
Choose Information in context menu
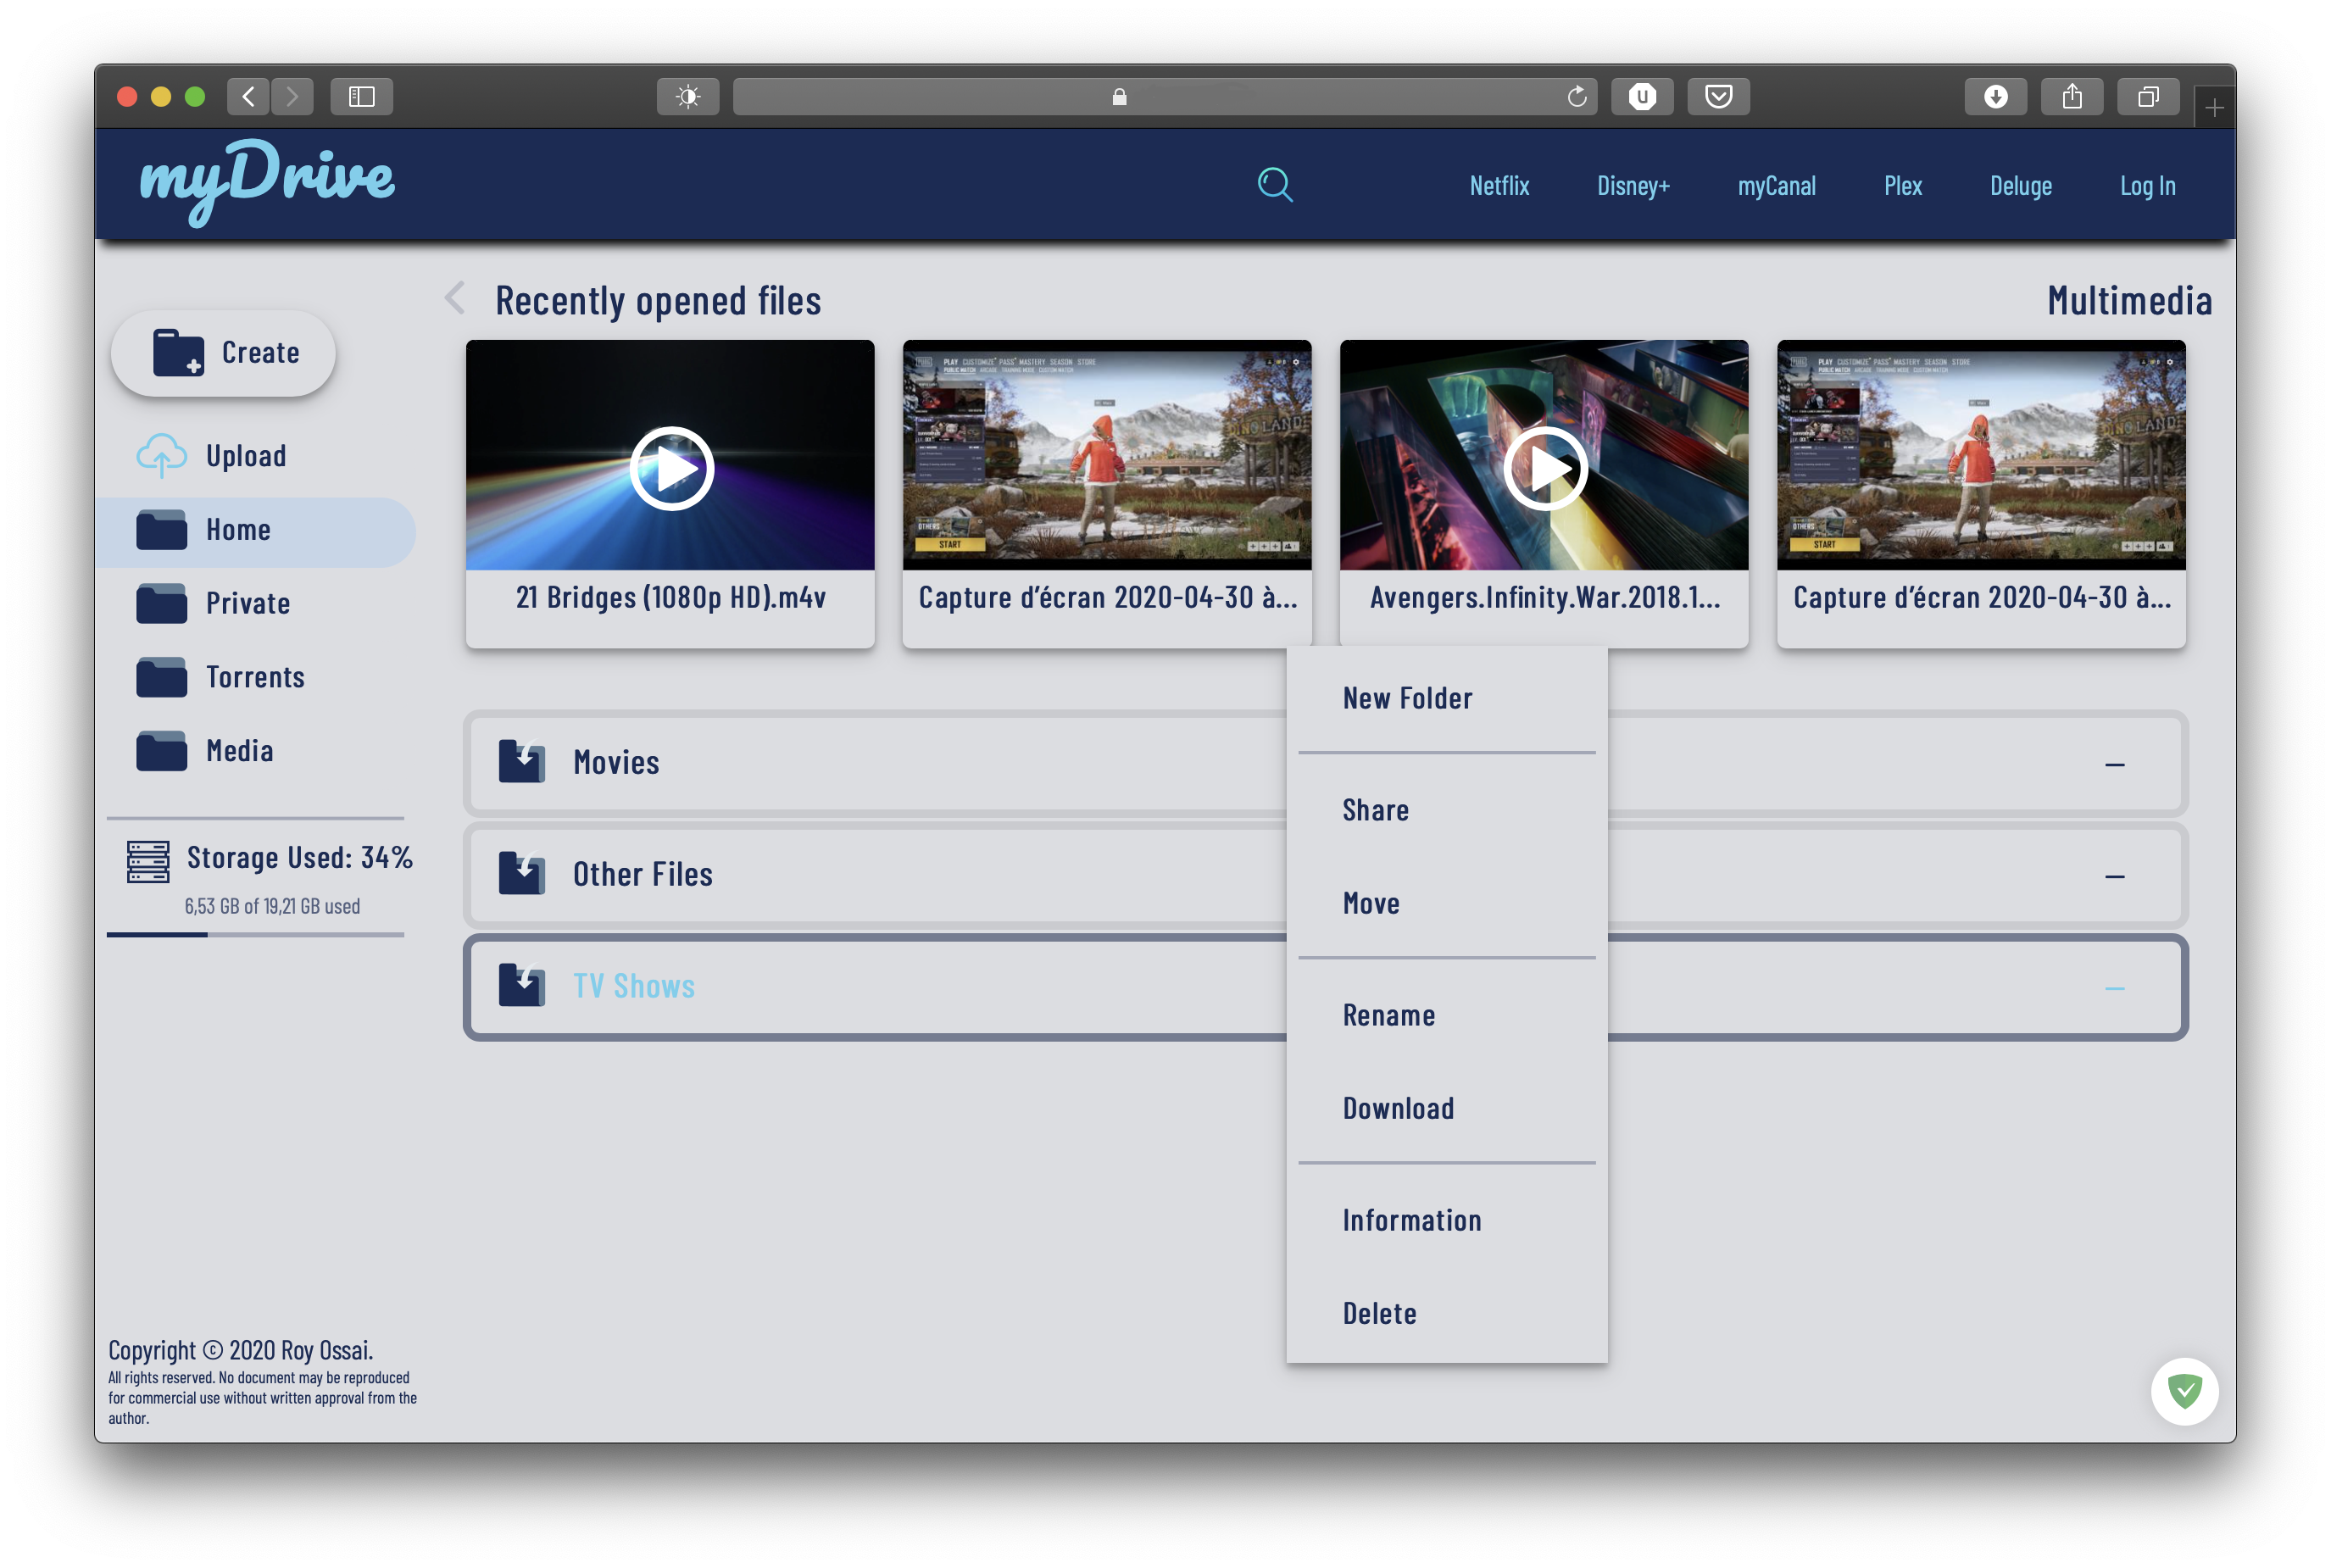(1411, 1220)
